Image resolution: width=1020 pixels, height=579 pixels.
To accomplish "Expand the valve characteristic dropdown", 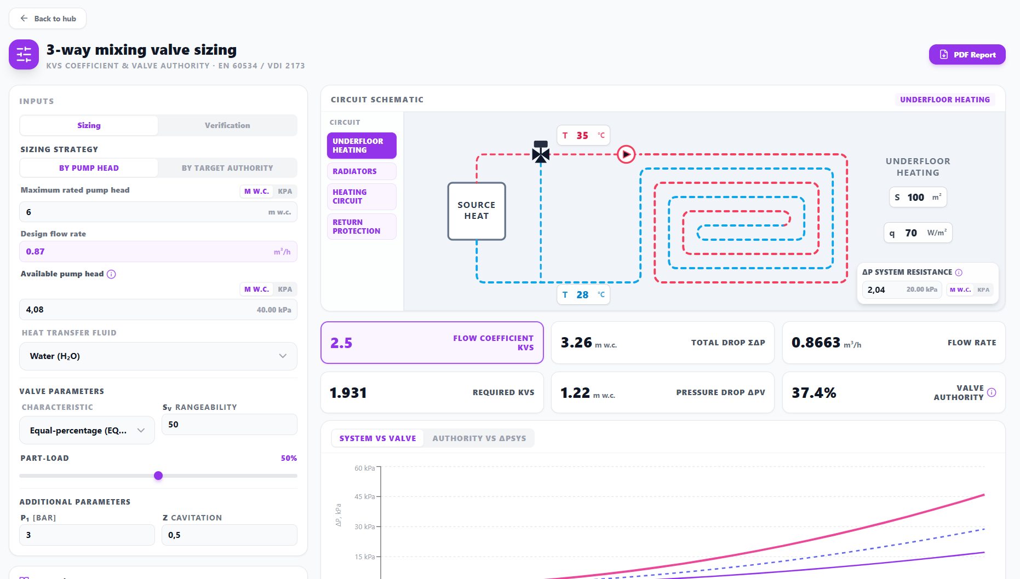I will click(x=87, y=430).
